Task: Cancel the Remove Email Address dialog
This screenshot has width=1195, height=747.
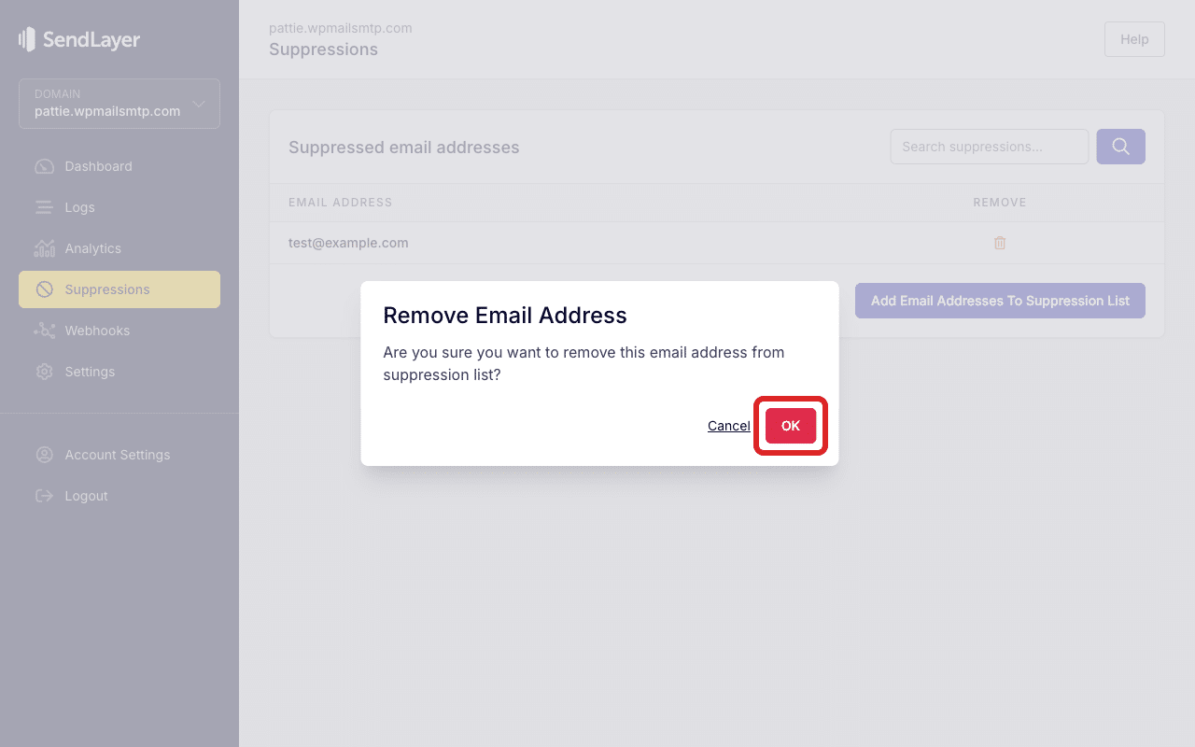Action: click(728, 426)
